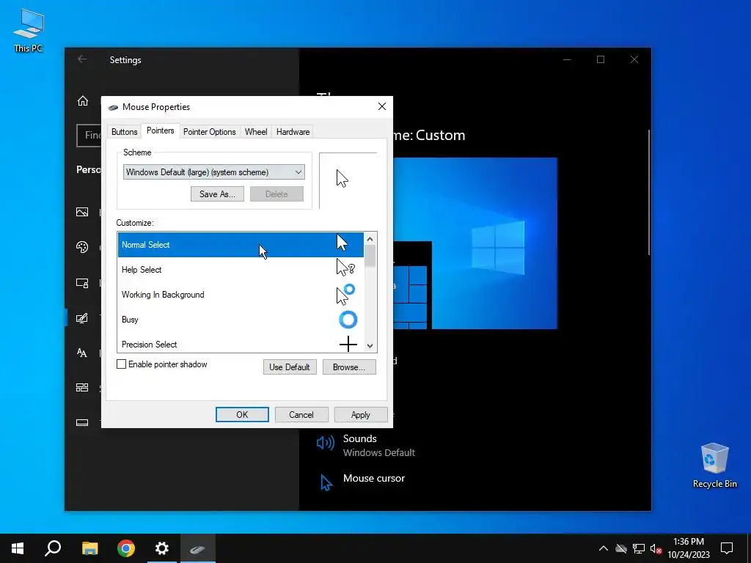Switch to Settings gear in the taskbar

click(x=162, y=548)
